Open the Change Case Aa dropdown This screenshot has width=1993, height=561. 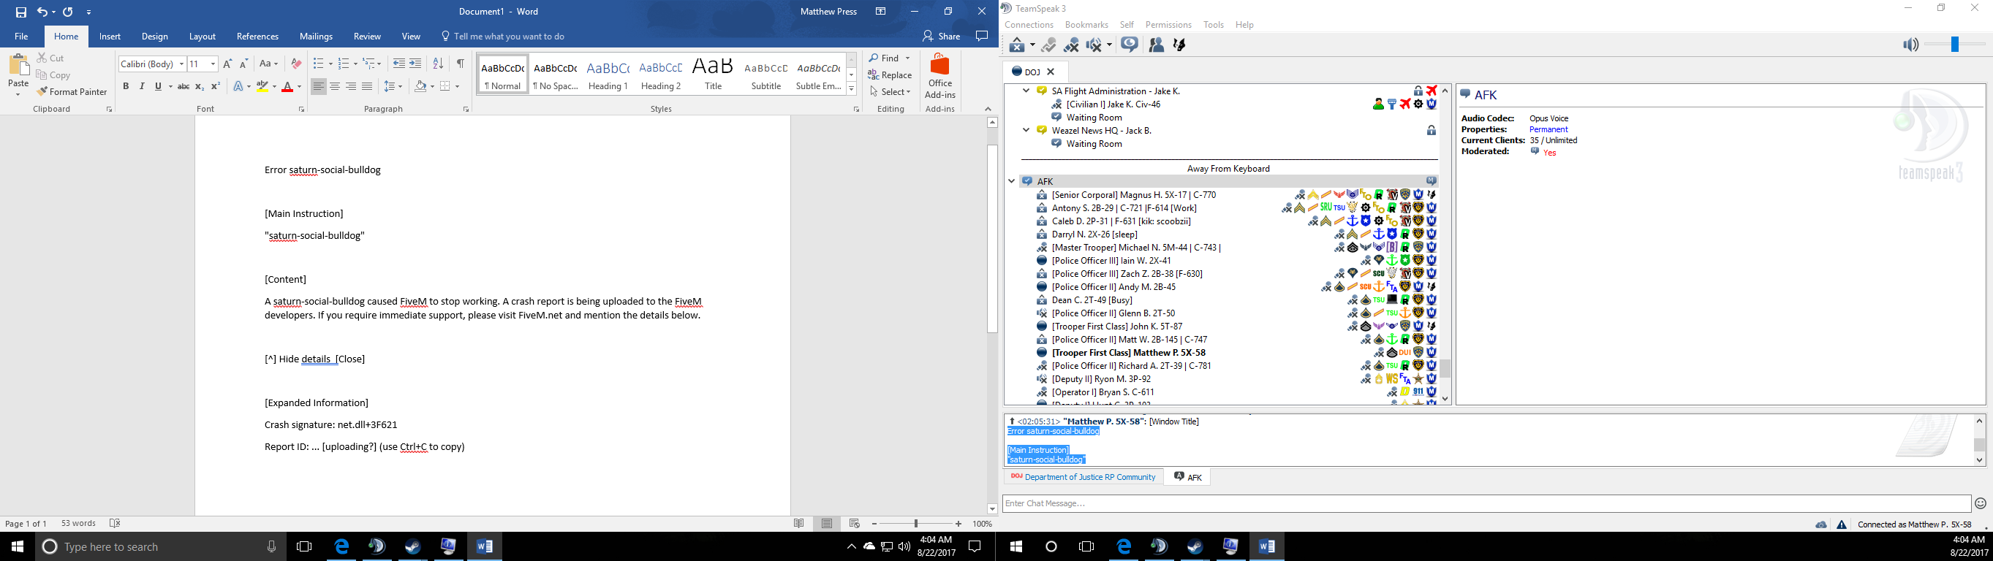268,64
